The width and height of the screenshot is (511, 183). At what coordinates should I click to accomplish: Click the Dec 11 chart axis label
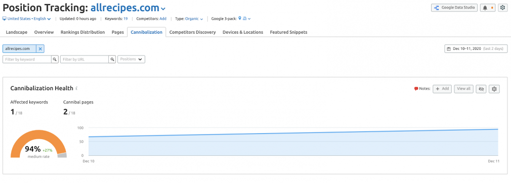point(493,161)
